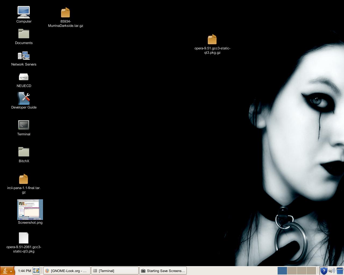This screenshot has width=344, height=275.
Task: Click the show desktop panel icon
Action: coord(36,271)
